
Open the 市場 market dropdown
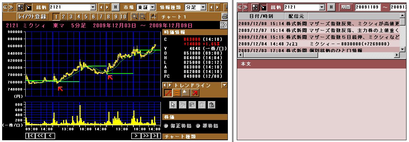coord(153,7)
